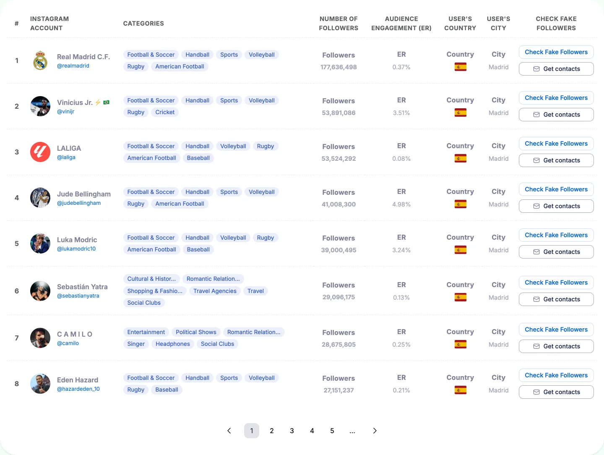Go to previous page with left arrow

(x=229, y=431)
